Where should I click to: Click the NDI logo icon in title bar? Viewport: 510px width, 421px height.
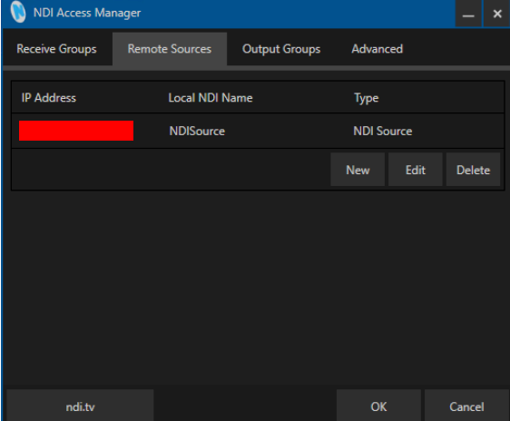point(18,12)
